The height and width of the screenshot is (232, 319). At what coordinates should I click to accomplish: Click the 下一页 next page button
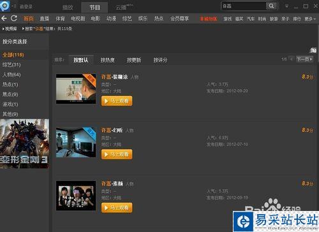coord(304,59)
